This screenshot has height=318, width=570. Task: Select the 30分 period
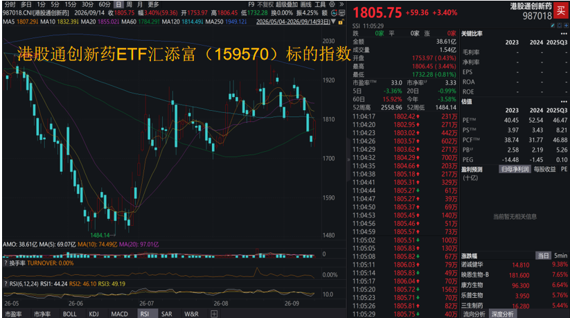pos(87,4)
